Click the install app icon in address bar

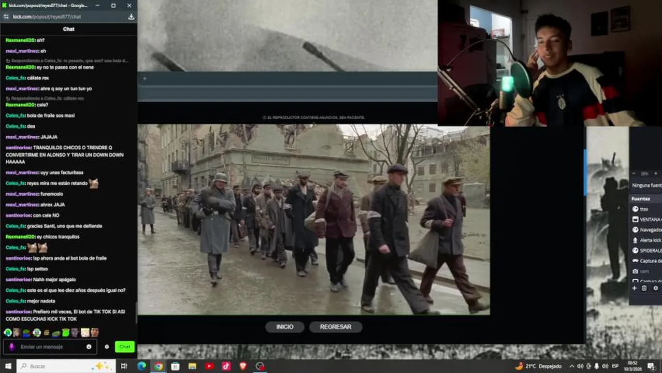[x=131, y=17]
